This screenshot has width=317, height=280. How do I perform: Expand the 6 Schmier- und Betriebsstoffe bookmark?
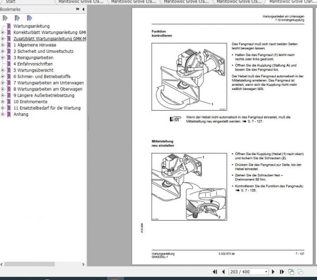pos(3,77)
